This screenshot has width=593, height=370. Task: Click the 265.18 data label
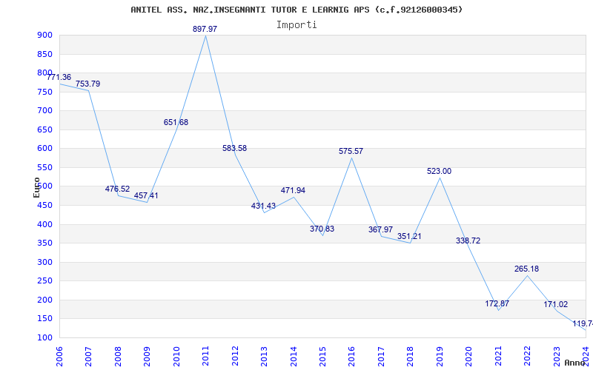526,269
